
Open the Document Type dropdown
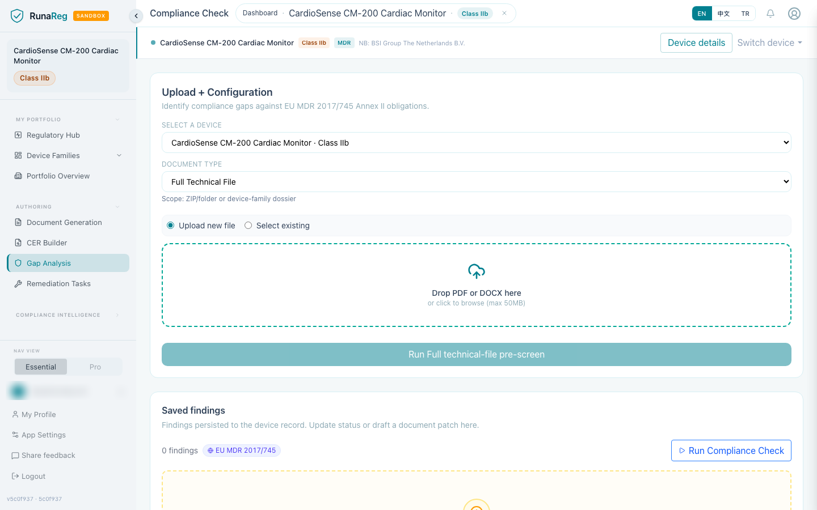[x=477, y=182]
